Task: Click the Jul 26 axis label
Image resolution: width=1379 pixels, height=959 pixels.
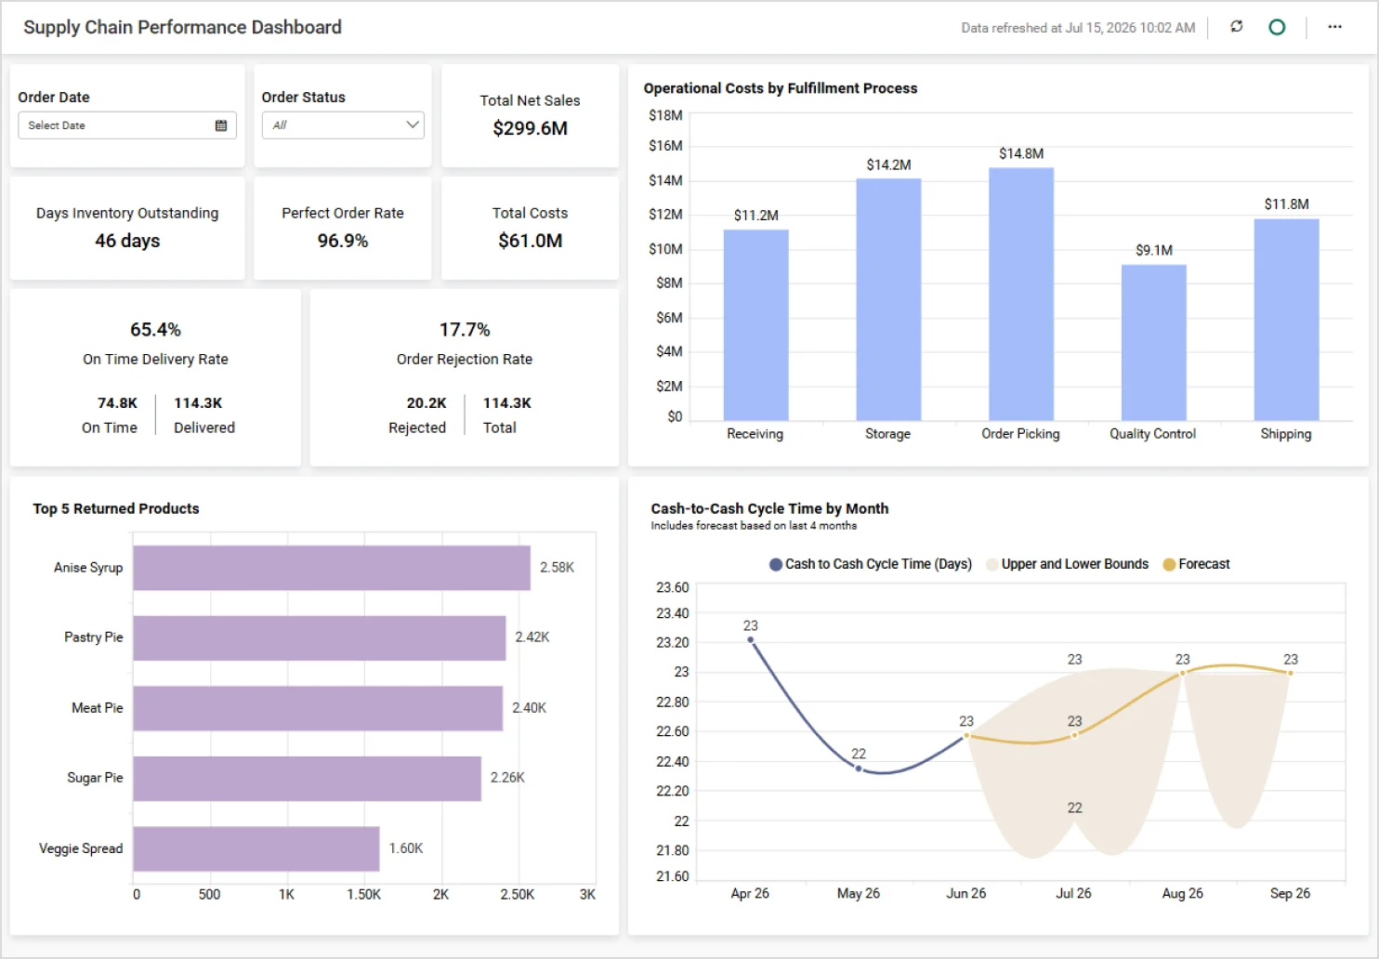Action: [1073, 893]
